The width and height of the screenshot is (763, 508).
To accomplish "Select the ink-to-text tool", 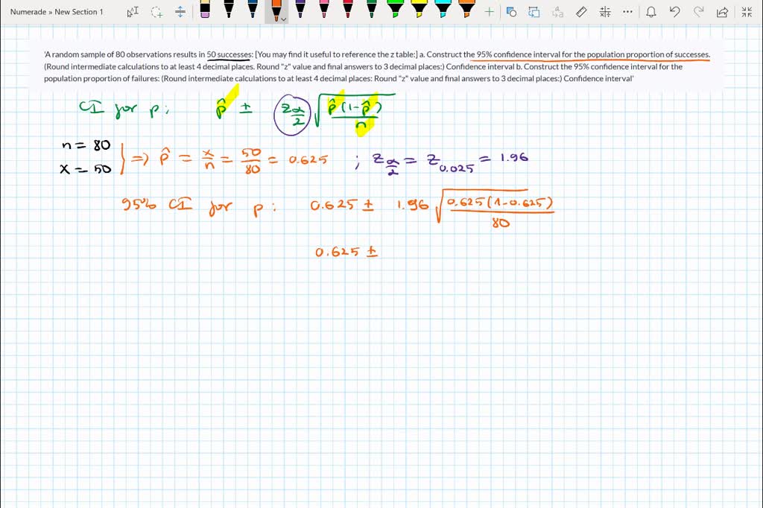I will [558, 12].
